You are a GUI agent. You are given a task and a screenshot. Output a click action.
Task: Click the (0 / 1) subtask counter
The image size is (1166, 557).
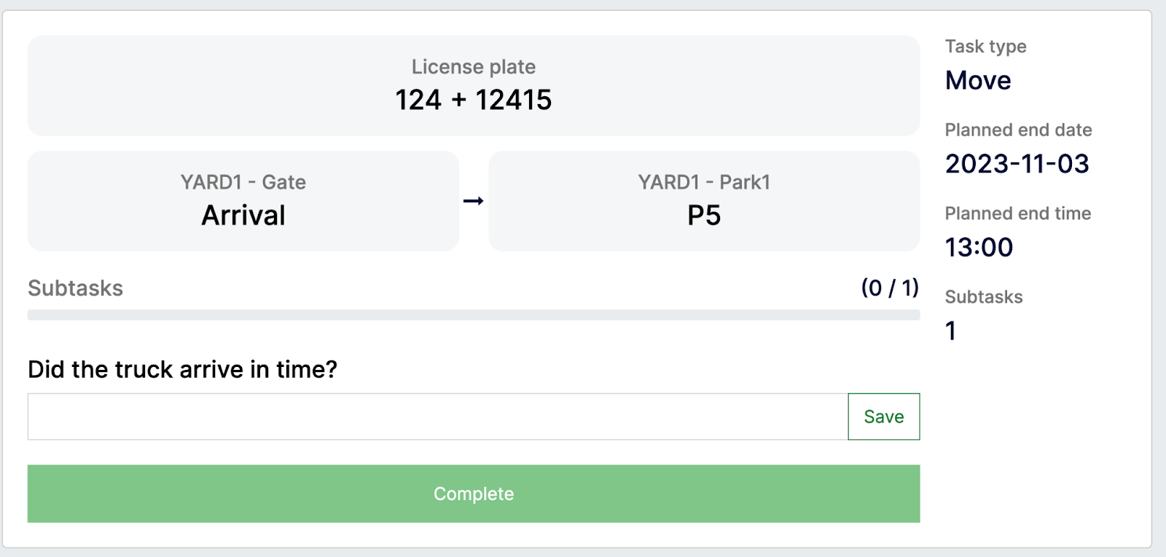(890, 288)
